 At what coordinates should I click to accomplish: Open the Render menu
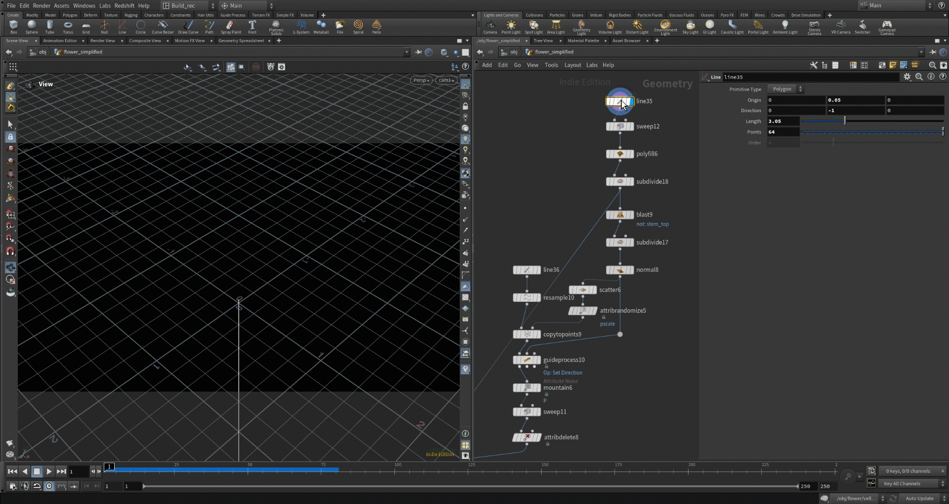point(42,5)
